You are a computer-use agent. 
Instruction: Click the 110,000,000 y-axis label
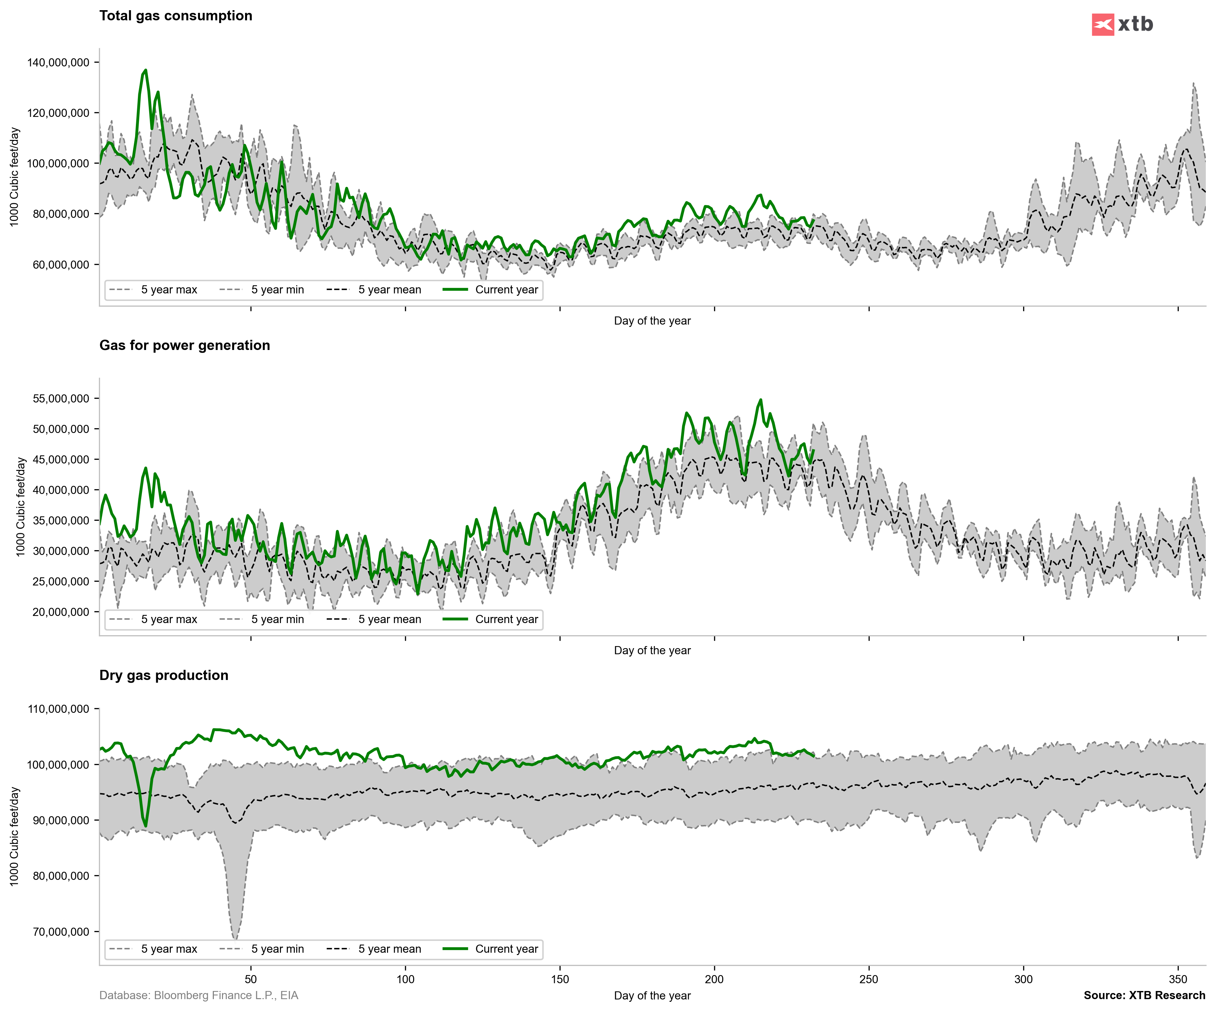58,709
